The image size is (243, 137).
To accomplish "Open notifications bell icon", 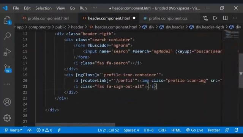I will tap(236, 130).
